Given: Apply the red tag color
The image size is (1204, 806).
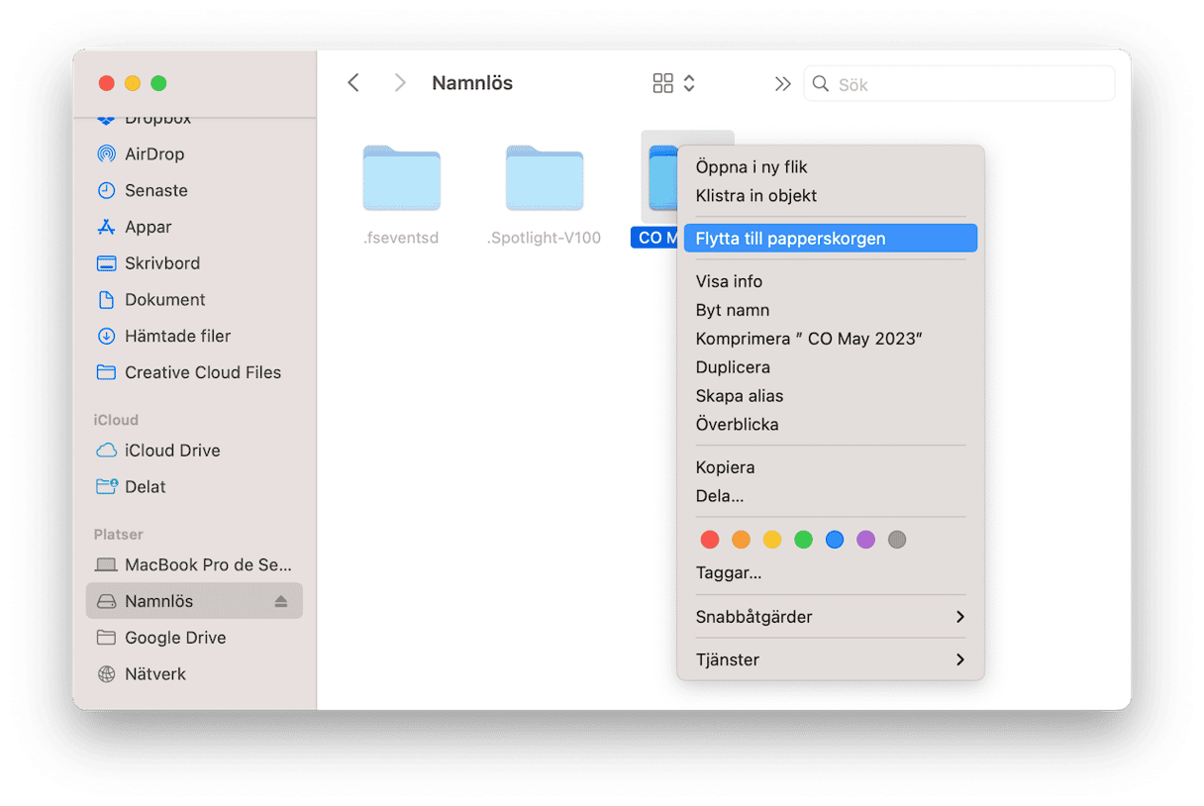Looking at the screenshot, I should tap(710, 540).
